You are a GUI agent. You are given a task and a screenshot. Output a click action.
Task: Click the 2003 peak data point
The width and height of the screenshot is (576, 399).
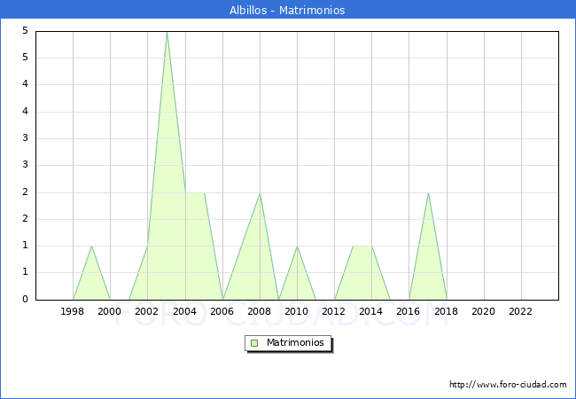point(167,32)
